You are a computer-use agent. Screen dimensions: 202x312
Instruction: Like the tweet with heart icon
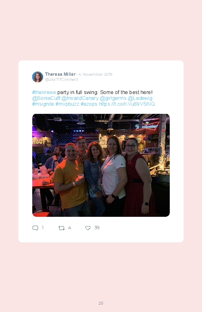click(x=88, y=228)
